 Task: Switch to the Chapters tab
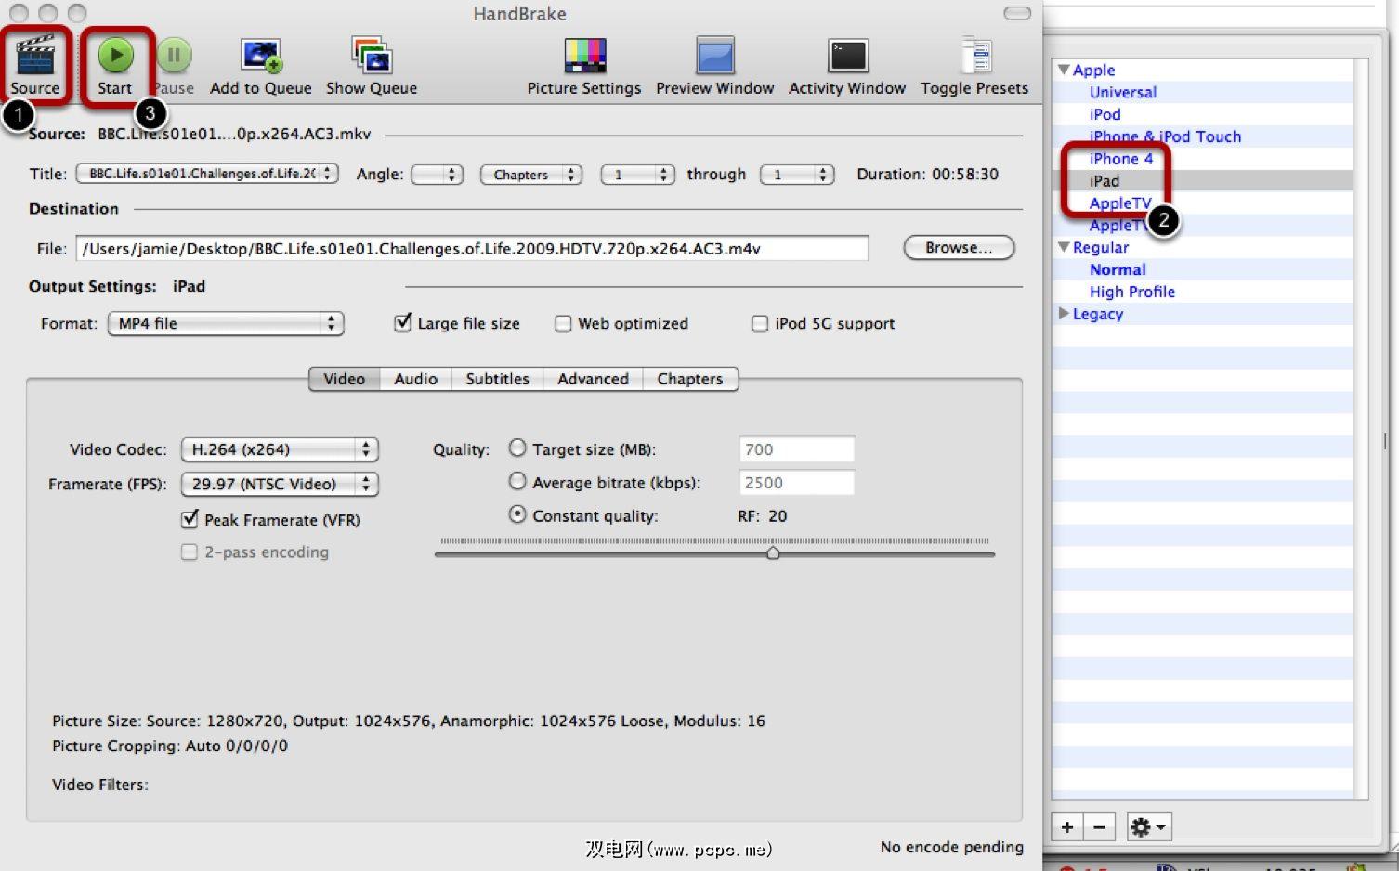coord(690,379)
